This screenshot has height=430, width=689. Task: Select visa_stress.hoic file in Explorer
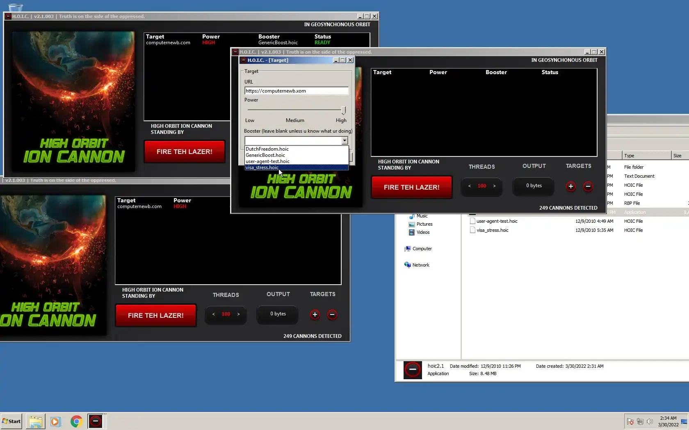coord(493,230)
